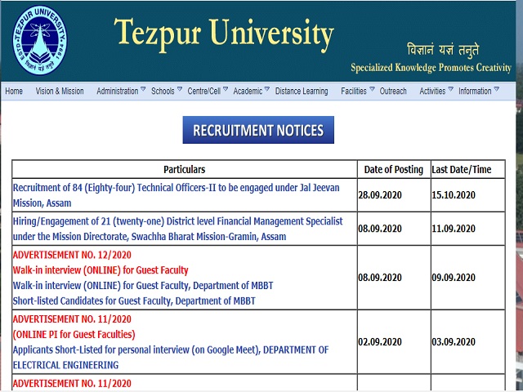Viewport: 523px width, 392px height.
Task: Expand the Schools dropdown arrow
Action: pos(180,89)
